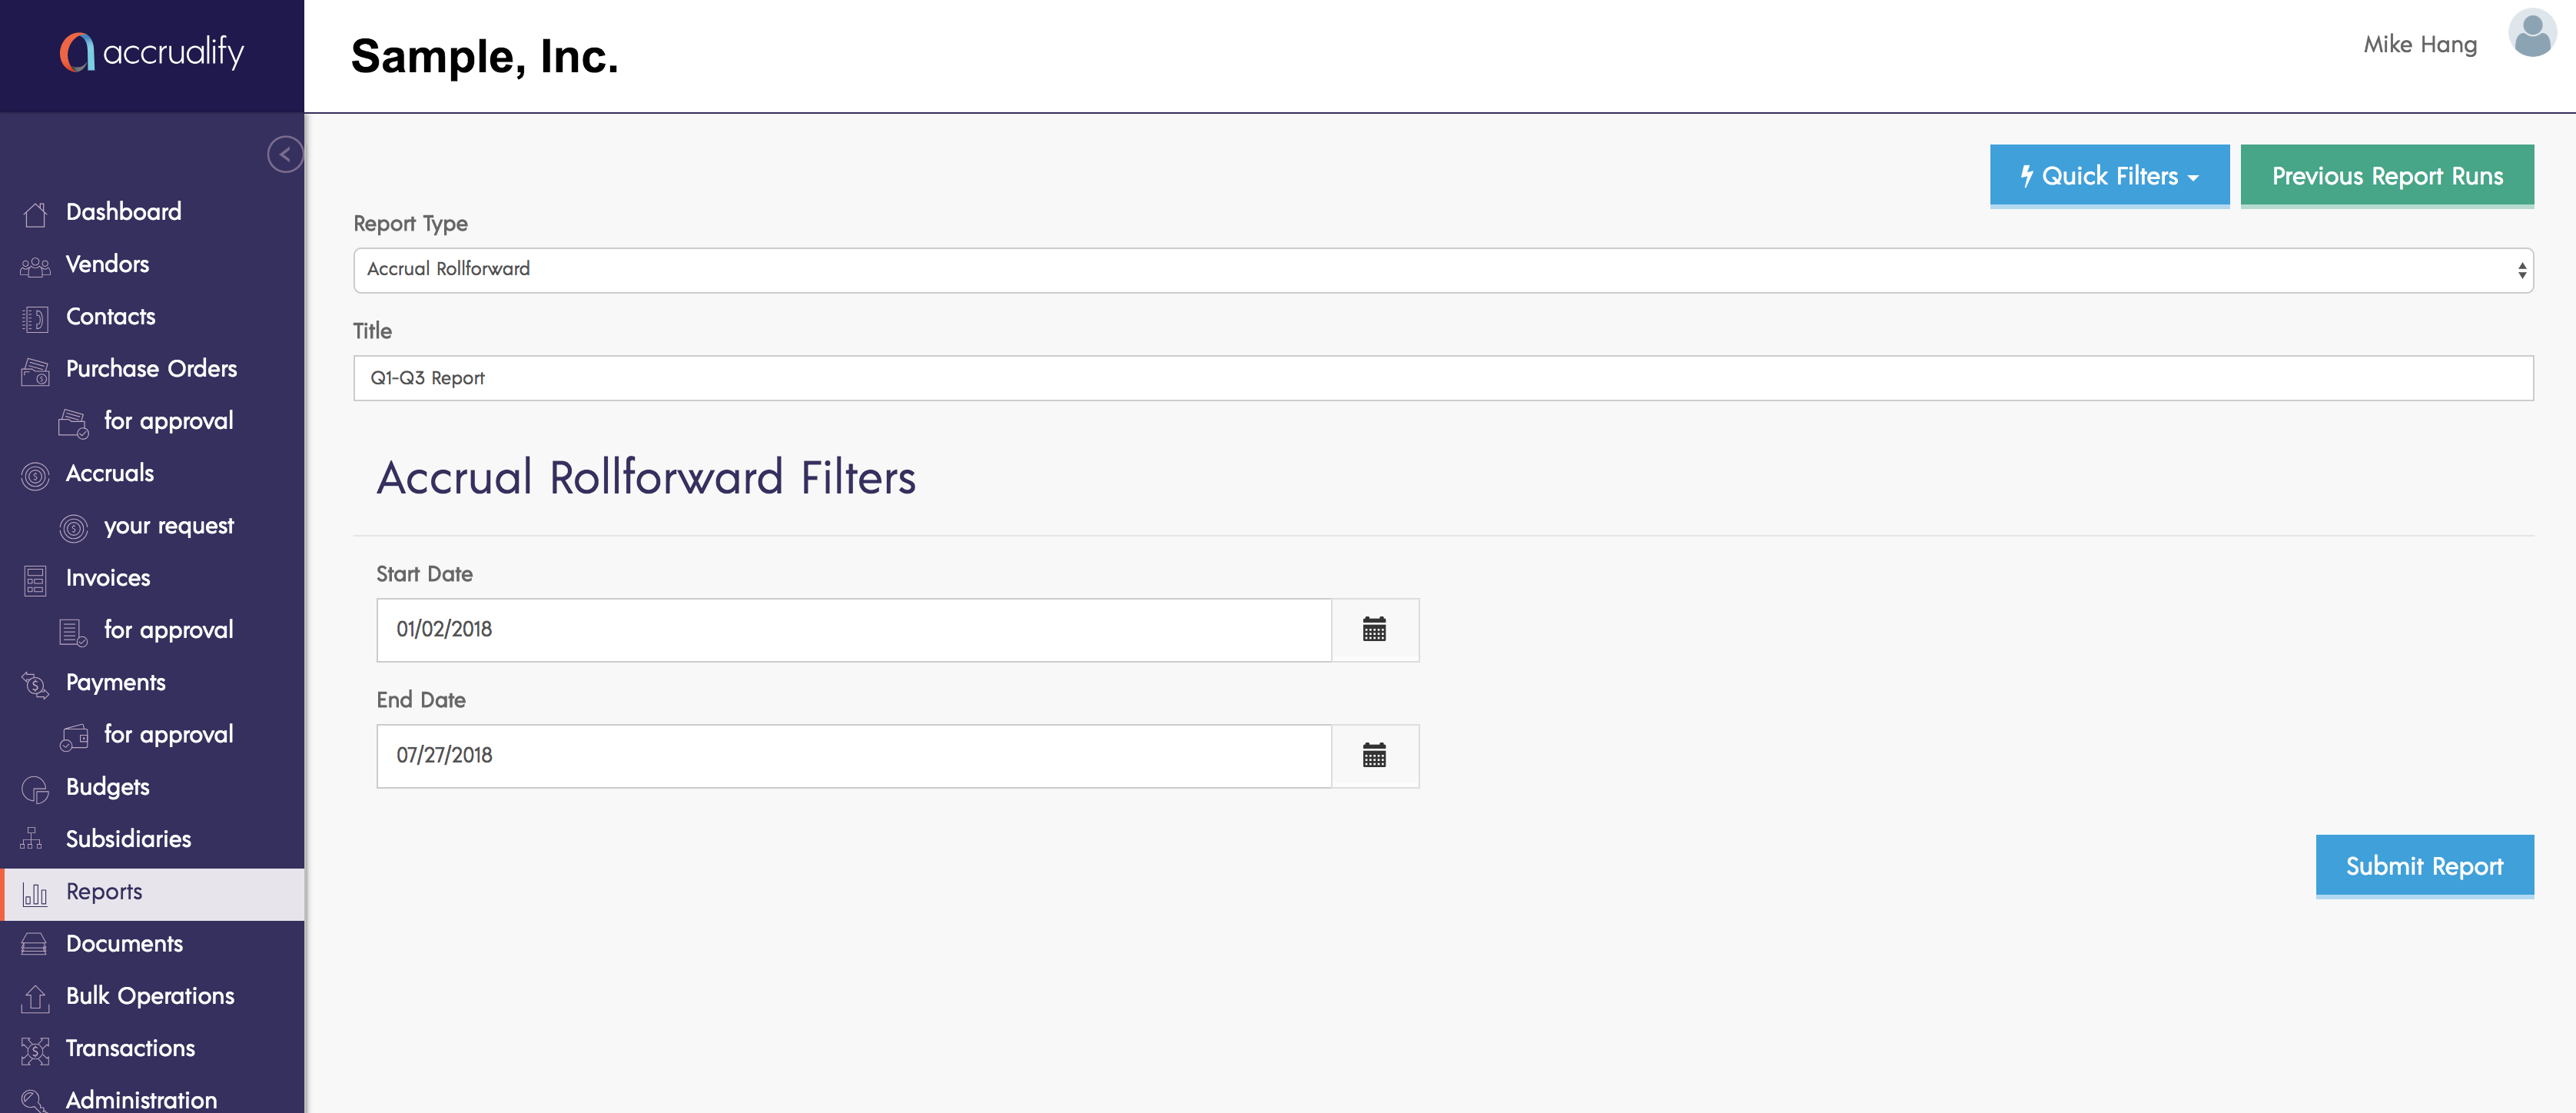The width and height of the screenshot is (2576, 1113).
Task: Click the Bulk Operations upload icon
Action: (x=35, y=997)
